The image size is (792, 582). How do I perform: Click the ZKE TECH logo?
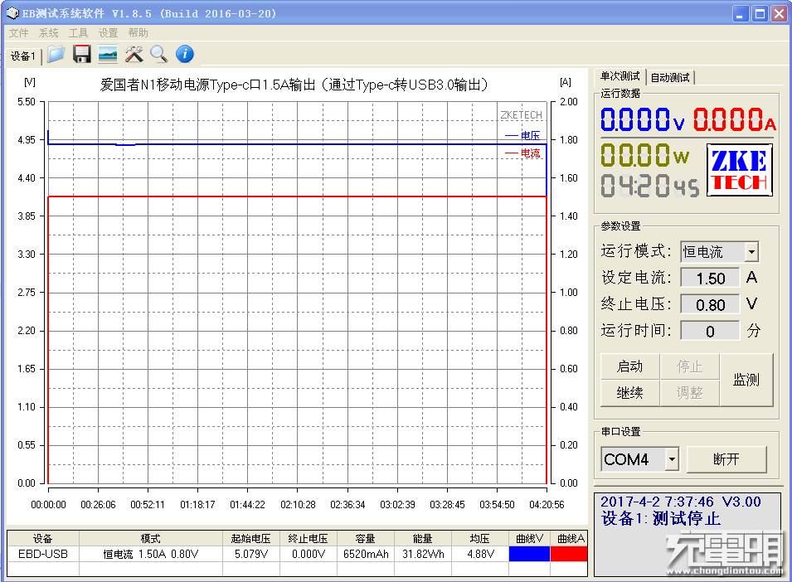740,170
